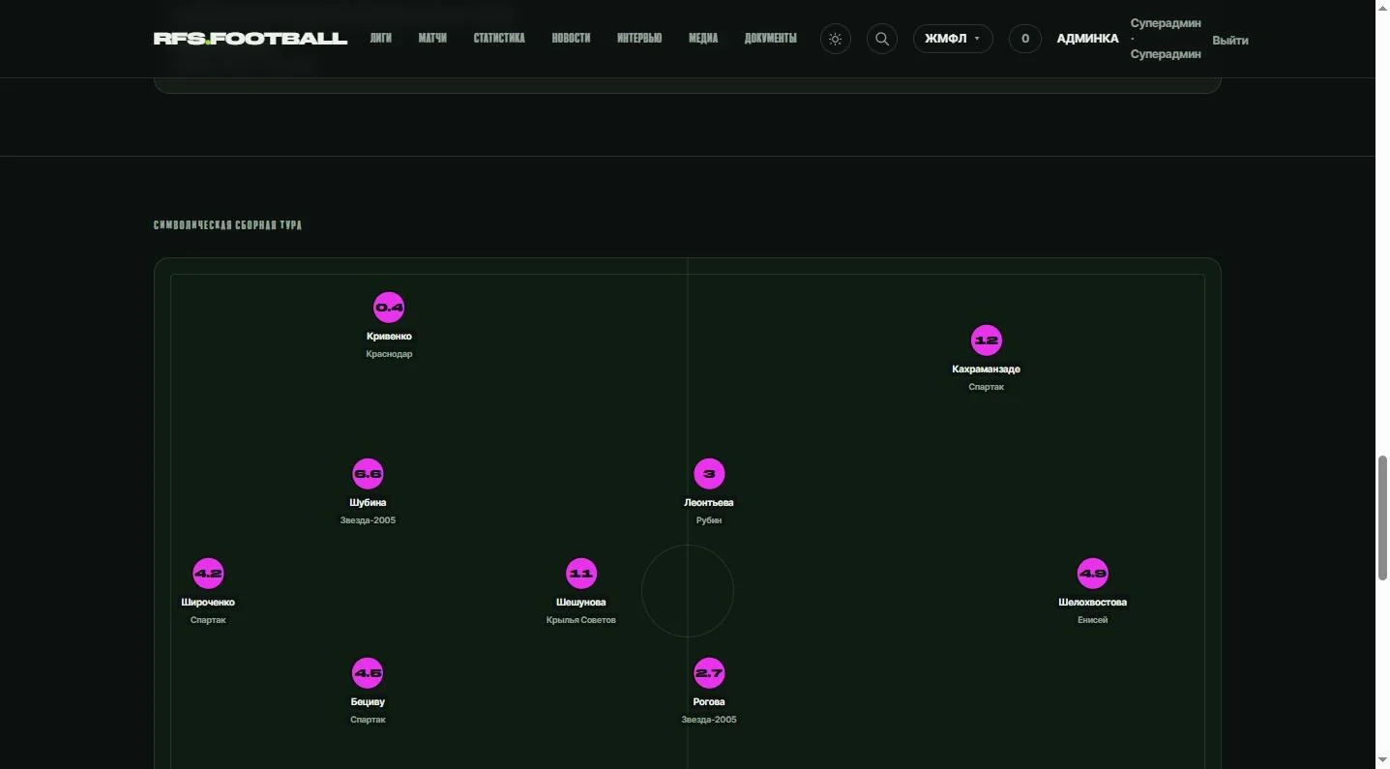
Task: Click the club name Рубин
Action: point(709,520)
